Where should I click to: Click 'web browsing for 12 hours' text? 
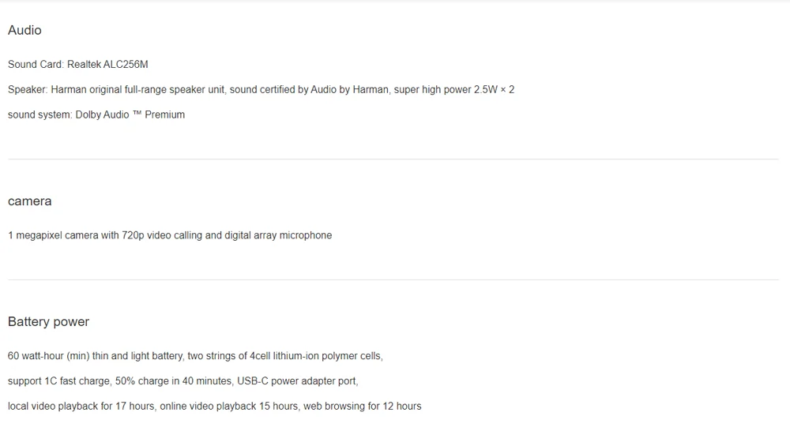(x=362, y=407)
